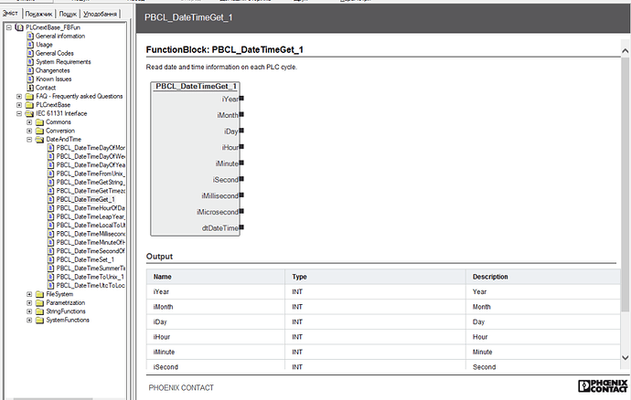Click the Usage page icon

coord(30,45)
